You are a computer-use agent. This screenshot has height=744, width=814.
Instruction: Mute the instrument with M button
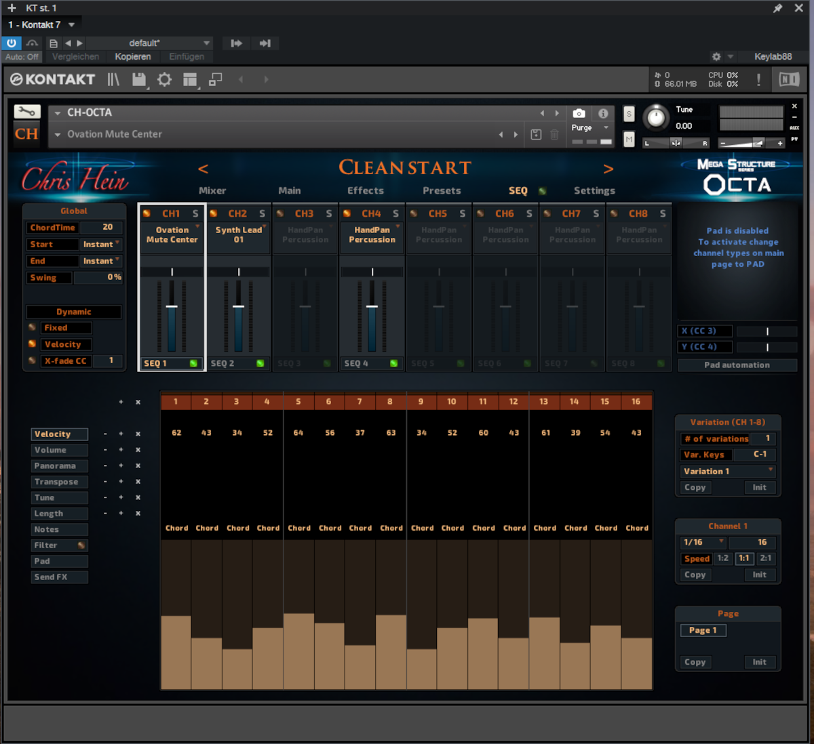tap(629, 140)
